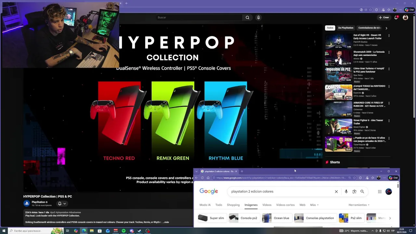Image resolution: width=416 pixels, height=234 pixels.
Task: Open browser profile avatar in YouTube window
Action: [x=395, y=10]
